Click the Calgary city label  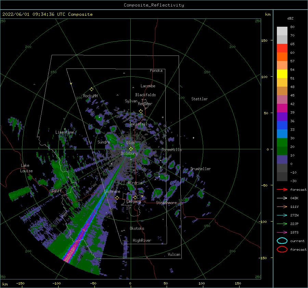click(133, 201)
